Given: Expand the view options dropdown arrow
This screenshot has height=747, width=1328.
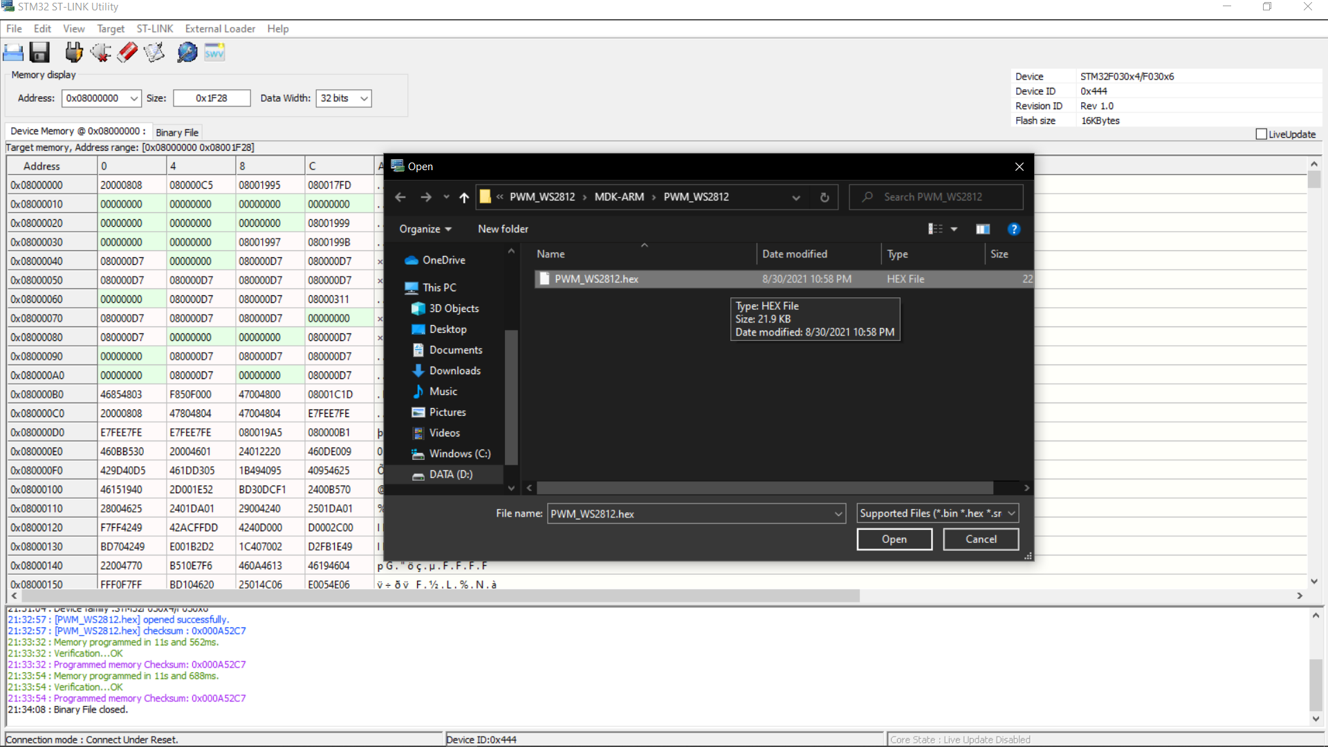Looking at the screenshot, I should tap(954, 229).
